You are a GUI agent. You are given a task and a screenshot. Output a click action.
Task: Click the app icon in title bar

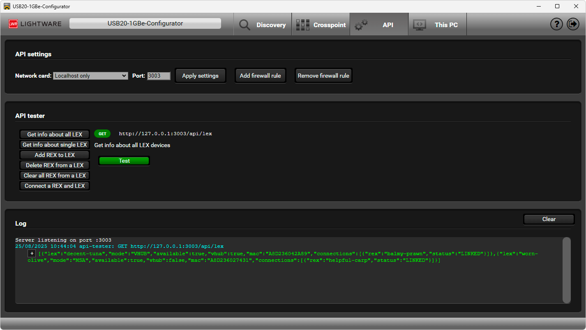pyautogui.click(x=7, y=6)
